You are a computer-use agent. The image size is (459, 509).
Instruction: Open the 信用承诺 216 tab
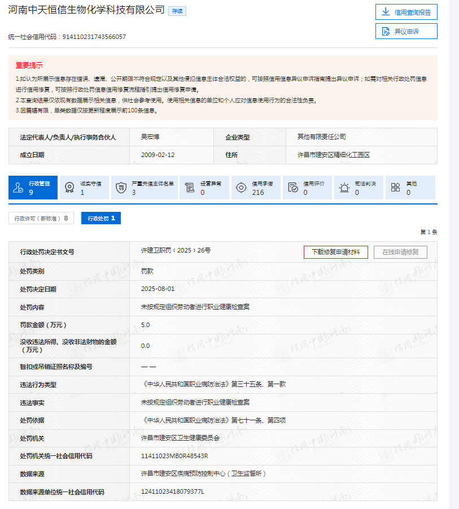[x=256, y=188]
